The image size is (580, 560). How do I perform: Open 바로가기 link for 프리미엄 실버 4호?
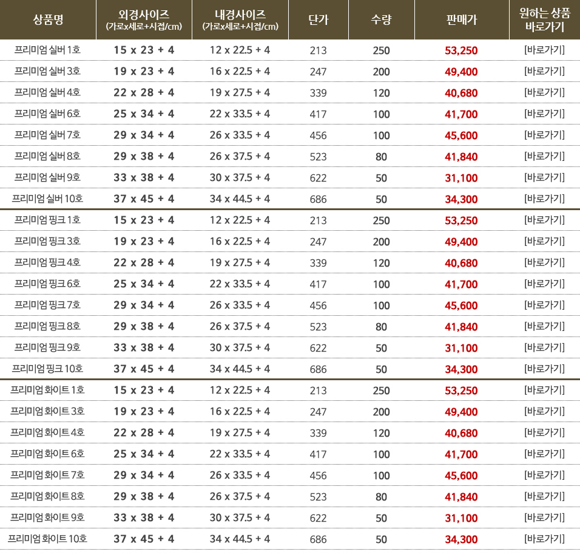coord(544,92)
